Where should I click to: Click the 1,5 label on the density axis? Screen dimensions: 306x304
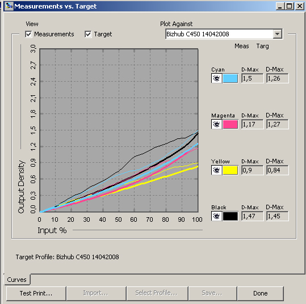tap(33, 130)
